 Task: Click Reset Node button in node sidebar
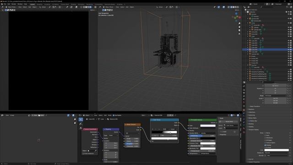click(x=229, y=121)
